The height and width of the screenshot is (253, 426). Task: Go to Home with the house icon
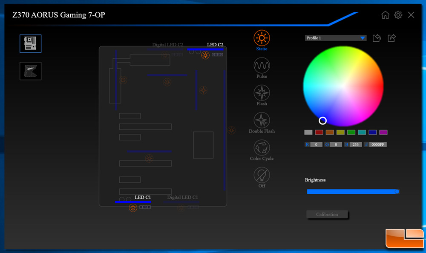coord(385,15)
